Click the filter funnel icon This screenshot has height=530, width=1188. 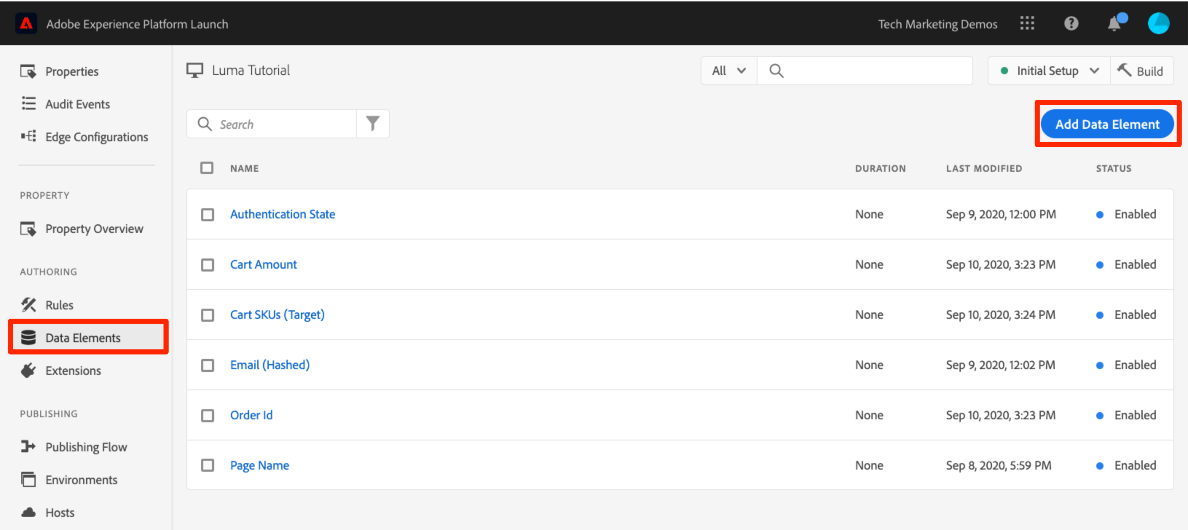[373, 123]
